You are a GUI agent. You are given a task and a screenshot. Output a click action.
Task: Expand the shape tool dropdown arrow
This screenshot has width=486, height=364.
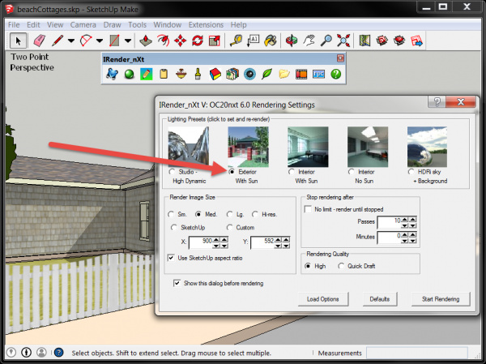point(129,40)
